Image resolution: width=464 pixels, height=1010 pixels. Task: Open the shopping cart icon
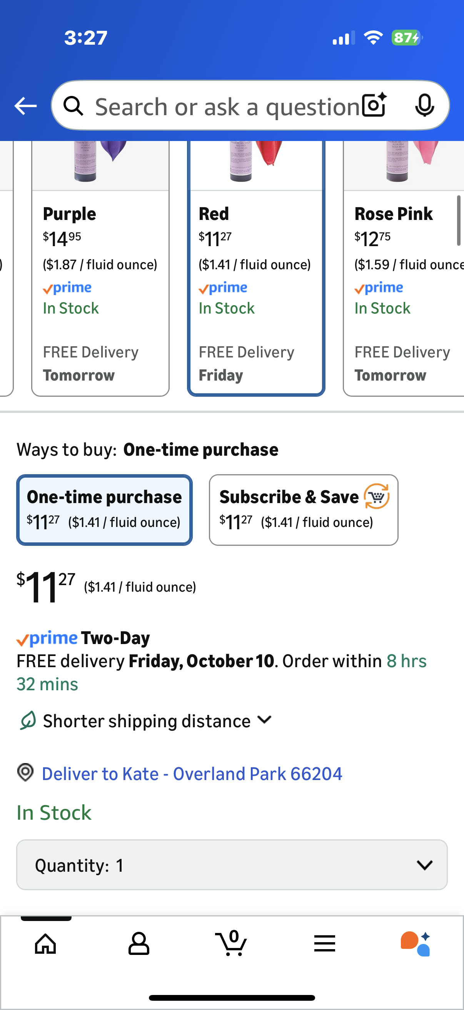(x=231, y=943)
